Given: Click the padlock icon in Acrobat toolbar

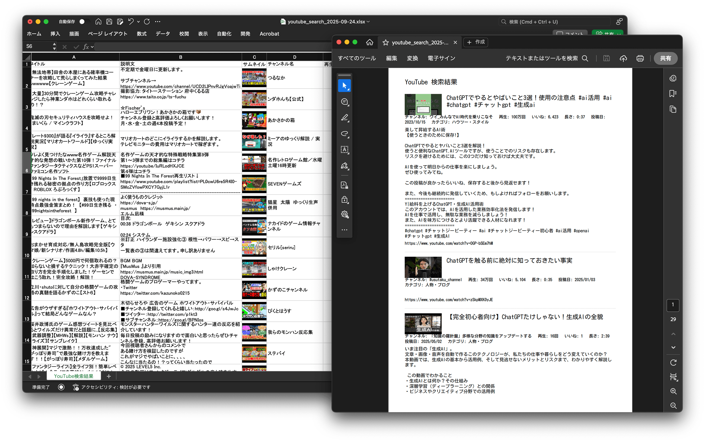Looking at the screenshot, I should (x=344, y=200).
